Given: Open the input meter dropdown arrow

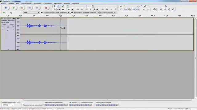Looking at the screenshot, I should pyautogui.click(x=97, y=9).
